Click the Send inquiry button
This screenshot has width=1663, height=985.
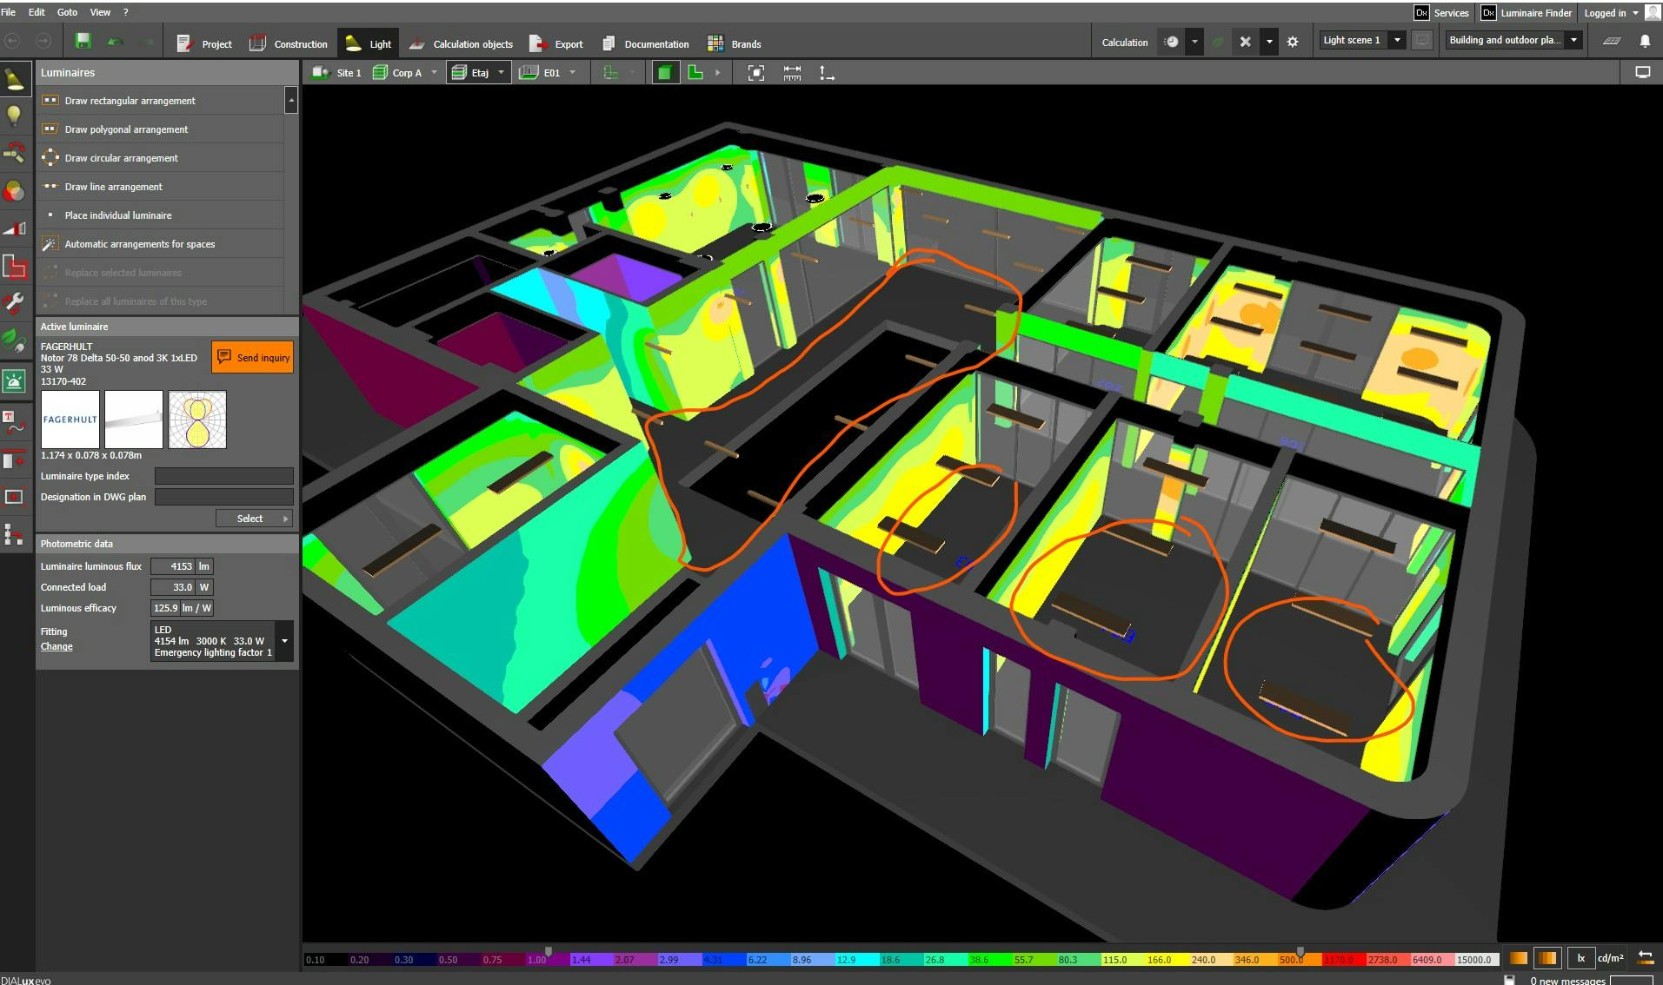(x=252, y=357)
